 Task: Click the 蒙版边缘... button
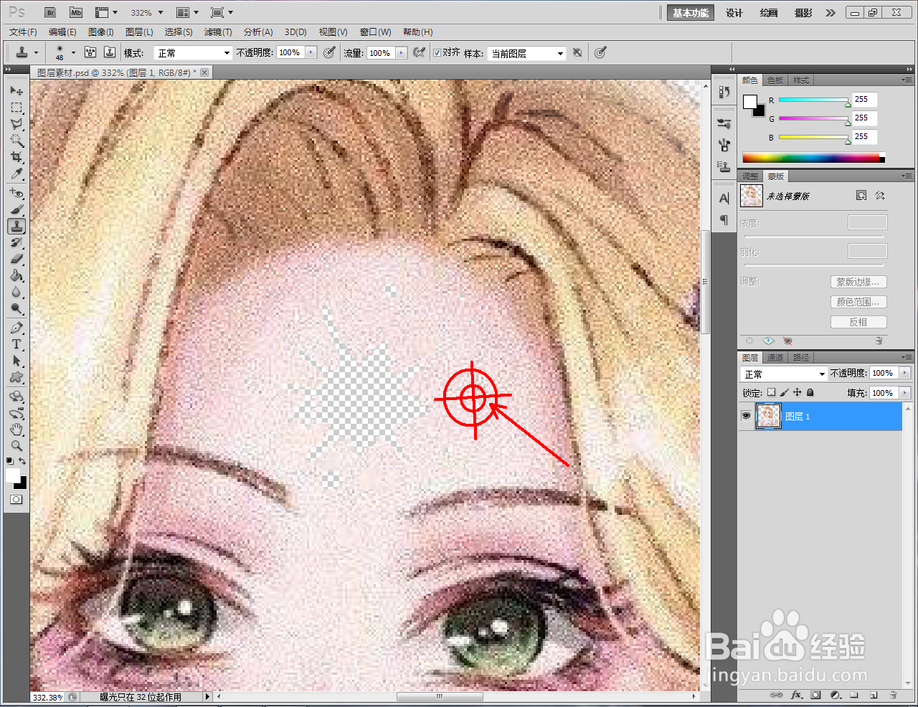click(858, 282)
